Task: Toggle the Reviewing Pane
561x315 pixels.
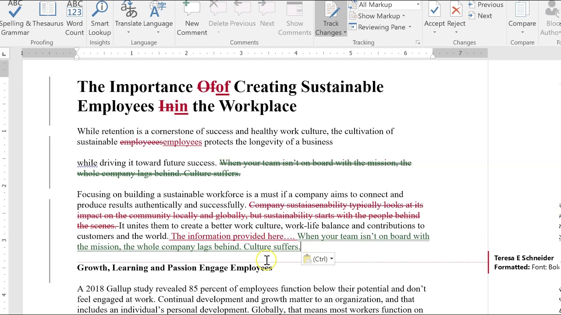Action: click(x=377, y=27)
